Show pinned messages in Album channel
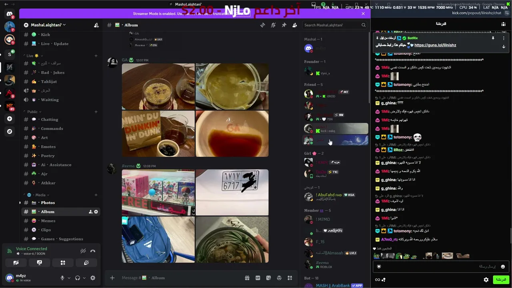The width and height of the screenshot is (512, 288). coord(284,25)
